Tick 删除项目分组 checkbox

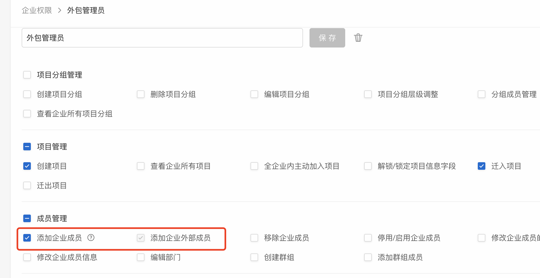tap(141, 94)
